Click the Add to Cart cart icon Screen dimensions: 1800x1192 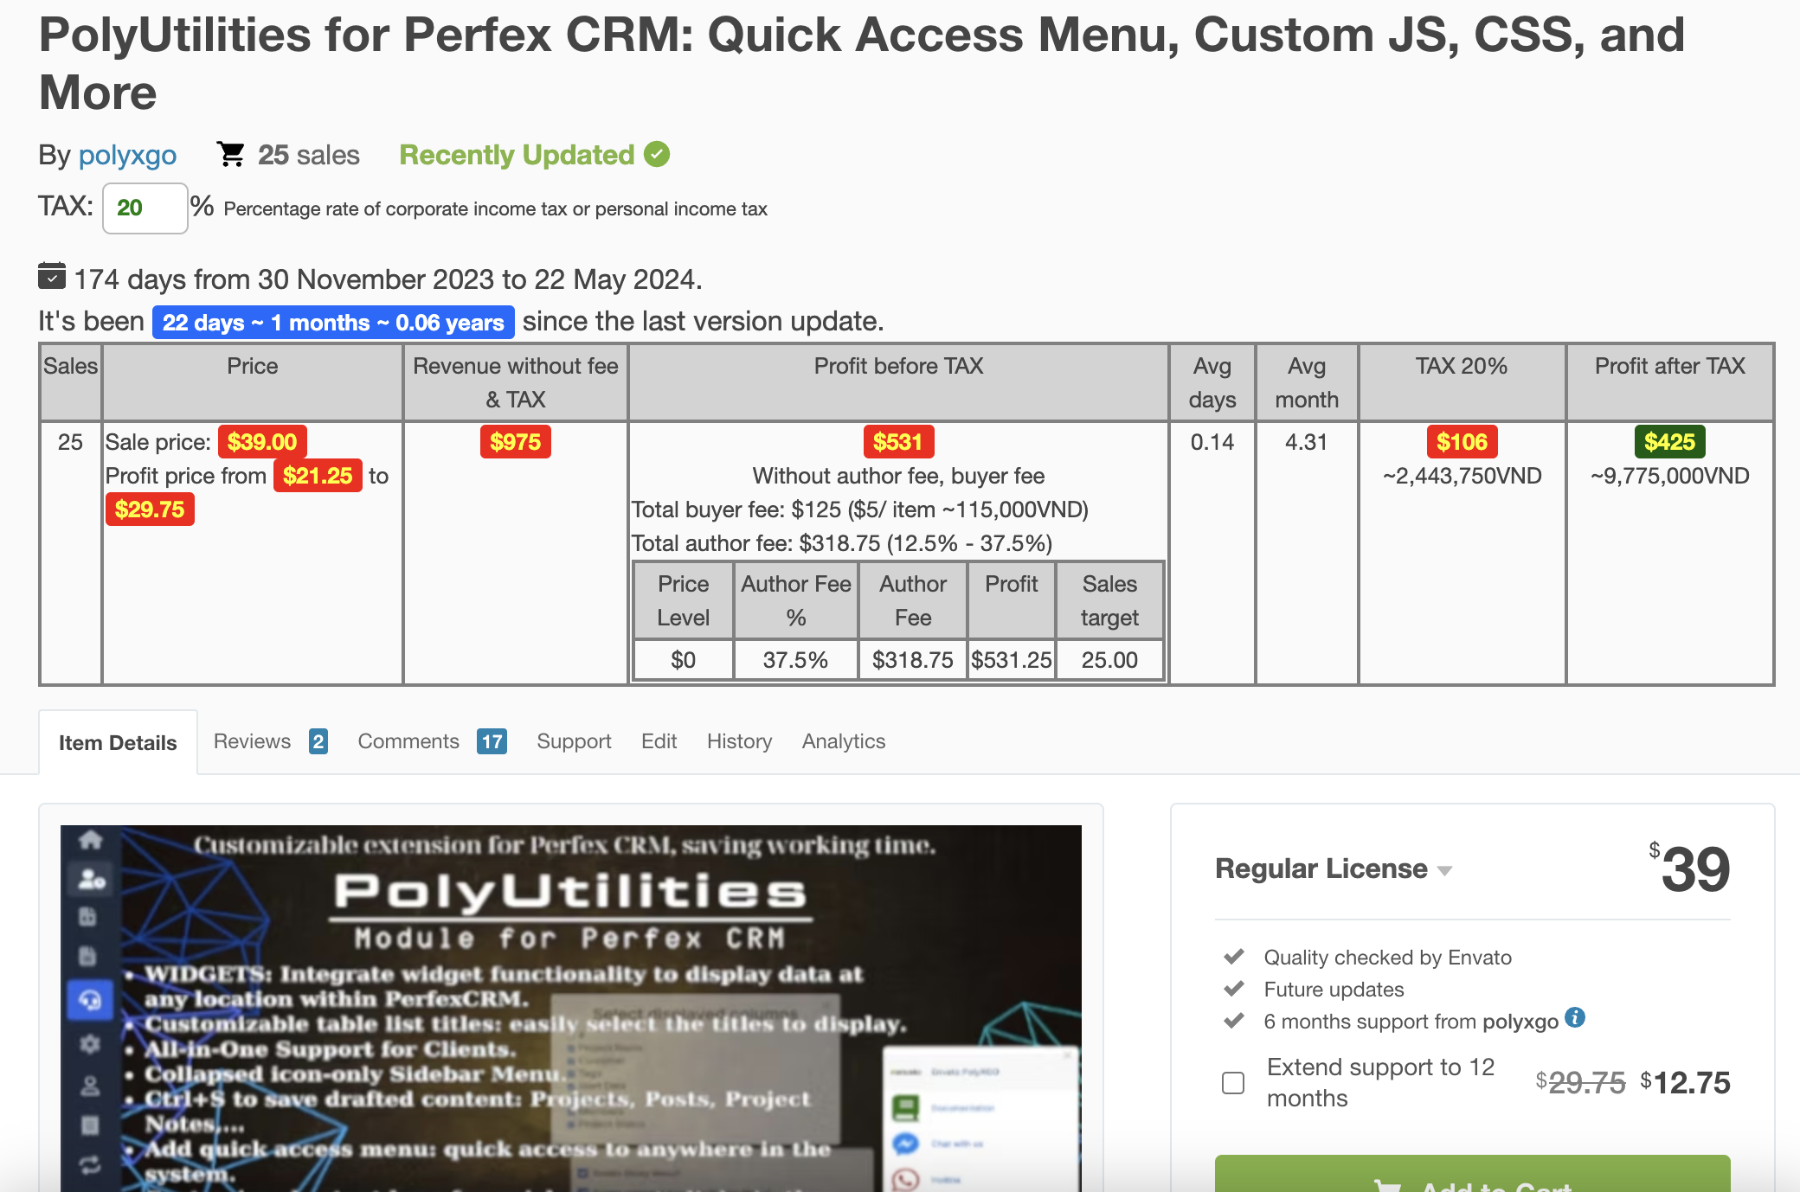tap(1387, 1187)
